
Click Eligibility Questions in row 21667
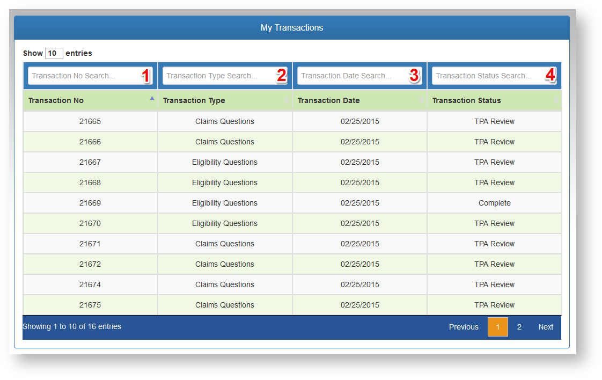(x=225, y=162)
